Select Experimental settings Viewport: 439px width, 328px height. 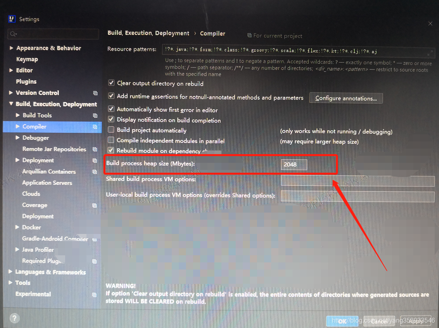pyautogui.click(x=33, y=294)
